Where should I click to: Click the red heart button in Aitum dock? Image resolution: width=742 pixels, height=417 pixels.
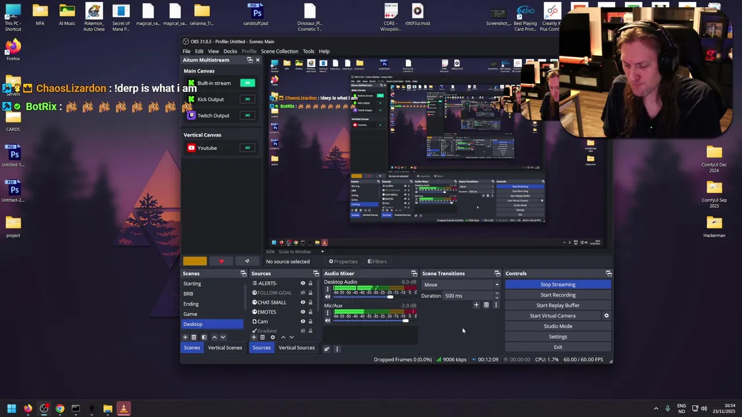coord(221,261)
